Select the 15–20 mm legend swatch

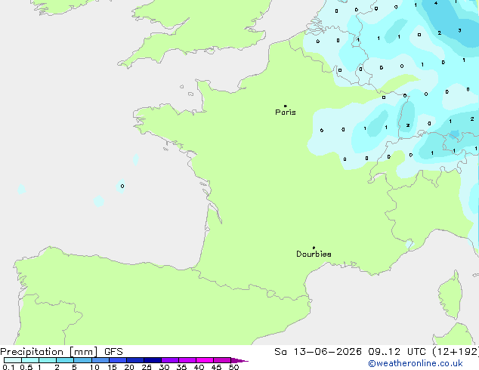[x=117, y=360]
